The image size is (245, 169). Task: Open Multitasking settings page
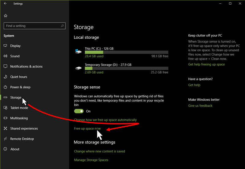19,118
